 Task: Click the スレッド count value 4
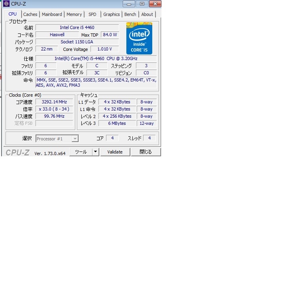(x=149, y=138)
